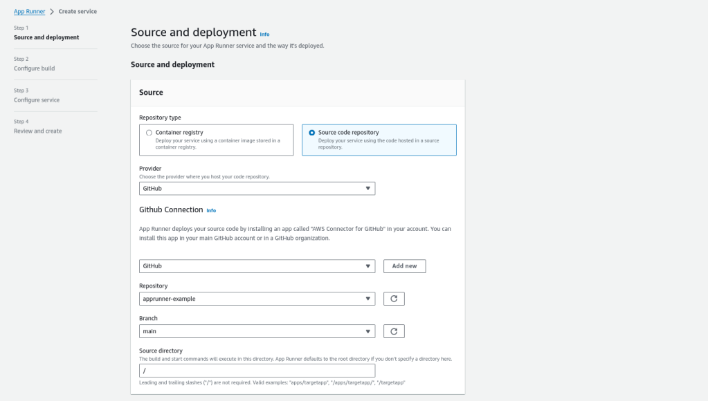The width and height of the screenshot is (708, 401).
Task: Click the Source directory text field
Action: pos(257,371)
